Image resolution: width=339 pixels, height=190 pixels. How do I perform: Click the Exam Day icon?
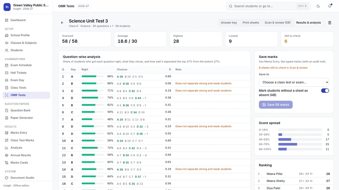(6, 80)
